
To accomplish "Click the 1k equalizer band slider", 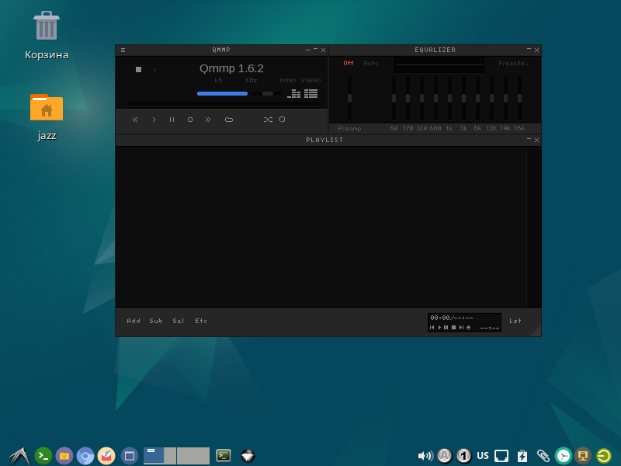I will [x=450, y=99].
